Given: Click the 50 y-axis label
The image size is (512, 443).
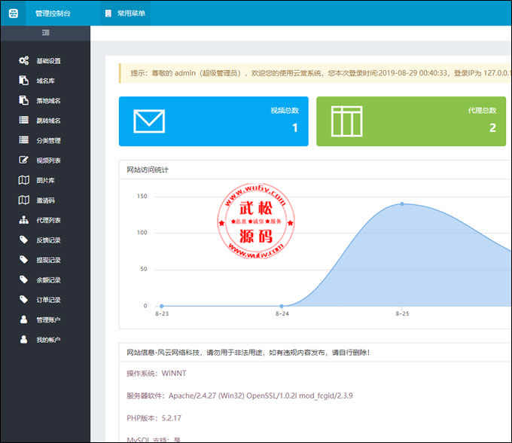Looking at the screenshot, I should [144, 269].
